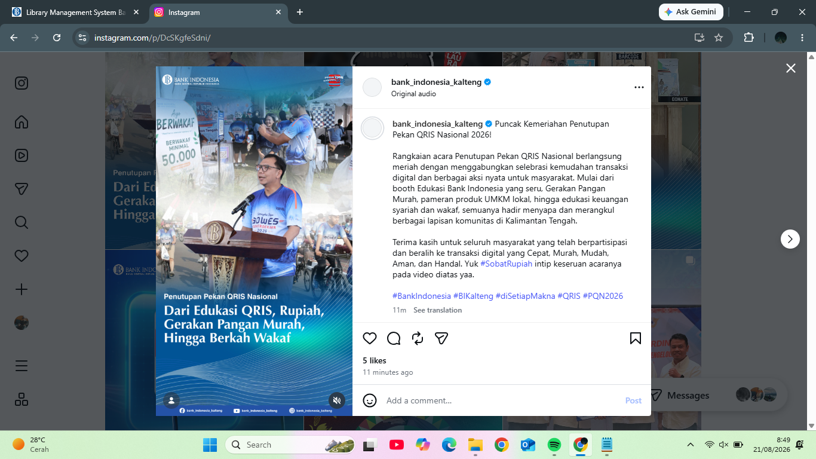Open the weather widget showing 28°C Cerah

click(x=31, y=445)
